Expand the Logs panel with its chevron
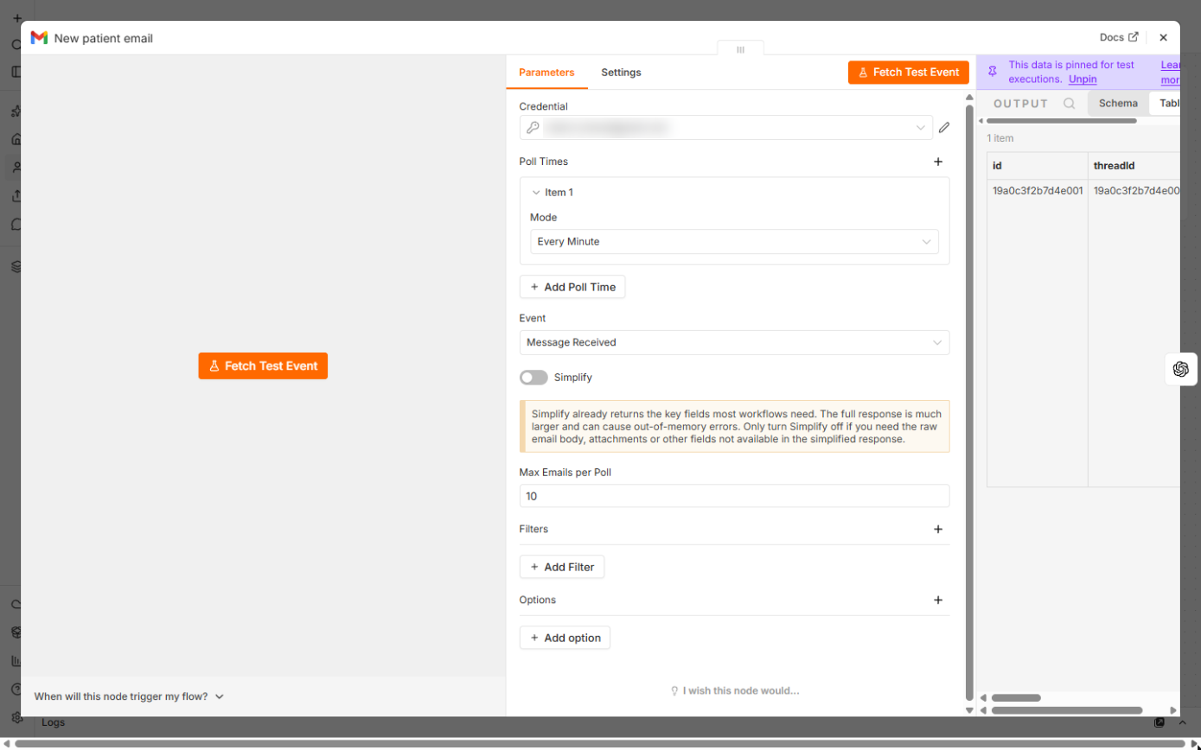Image resolution: width=1201 pixels, height=750 pixels. click(x=1183, y=722)
